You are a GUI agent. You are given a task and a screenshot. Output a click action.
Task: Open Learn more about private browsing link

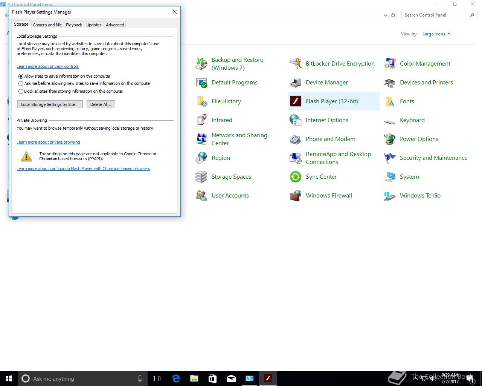[x=48, y=142]
